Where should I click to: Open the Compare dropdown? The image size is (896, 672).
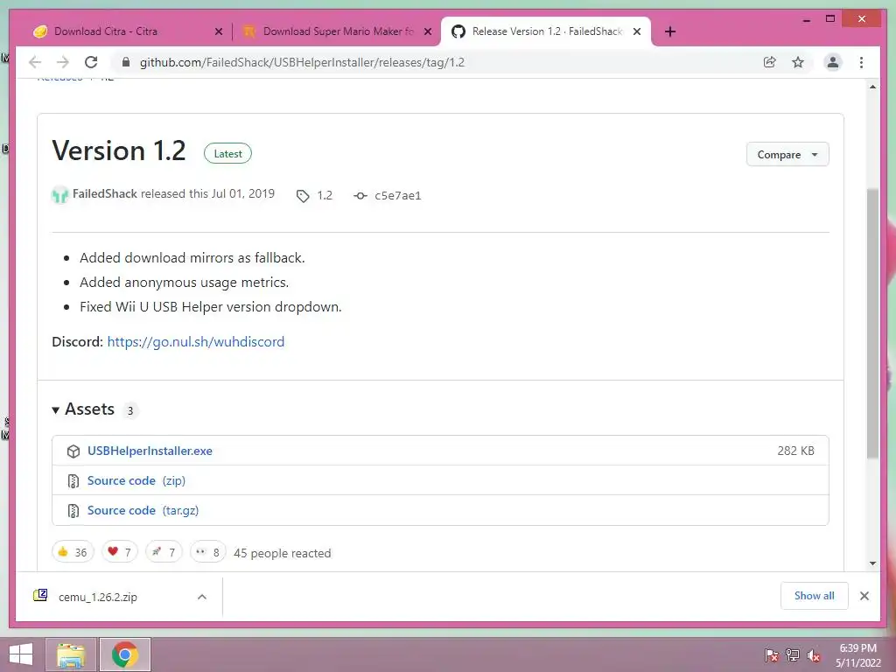coord(787,154)
